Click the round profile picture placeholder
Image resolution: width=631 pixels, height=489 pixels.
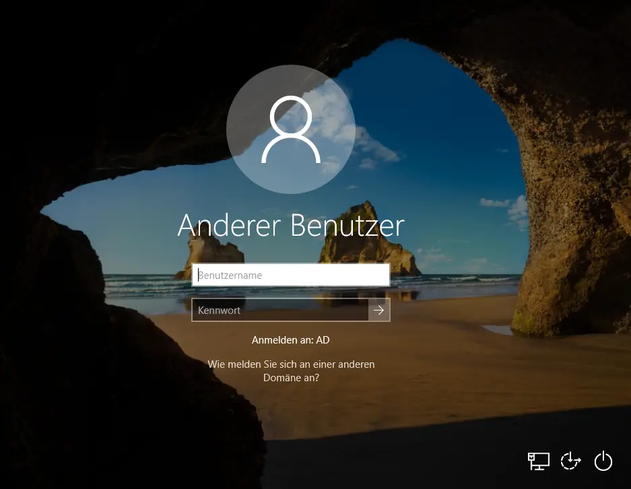(x=290, y=129)
